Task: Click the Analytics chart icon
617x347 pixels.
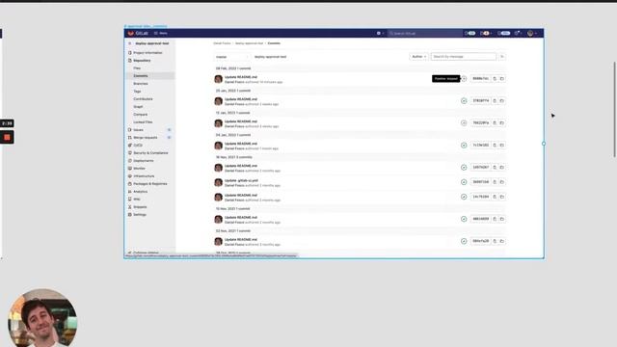Action: click(x=130, y=192)
